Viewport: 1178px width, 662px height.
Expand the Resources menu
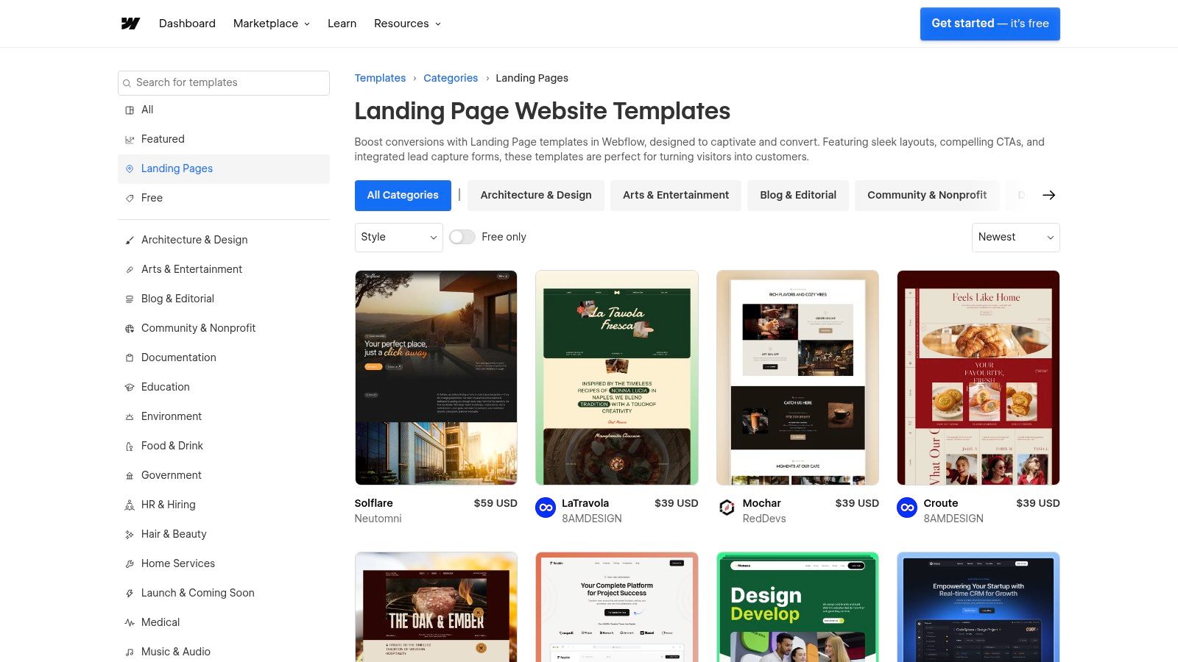point(407,24)
